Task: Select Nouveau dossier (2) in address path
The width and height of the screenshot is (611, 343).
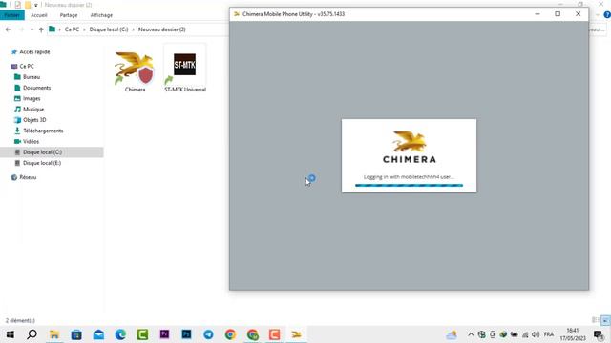Action: [x=161, y=30]
